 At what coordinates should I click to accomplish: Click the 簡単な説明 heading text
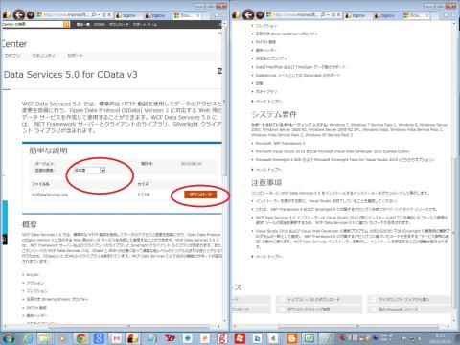[x=48, y=150]
